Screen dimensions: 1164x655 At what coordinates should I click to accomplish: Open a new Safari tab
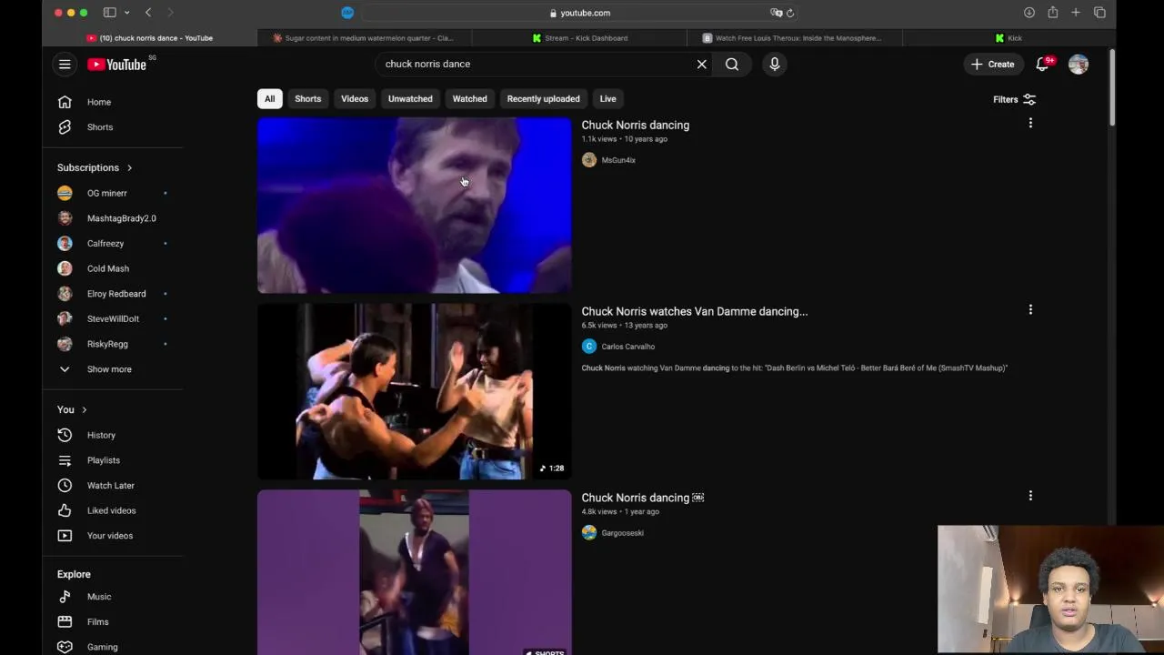pyautogui.click(x=1076, y=13)
